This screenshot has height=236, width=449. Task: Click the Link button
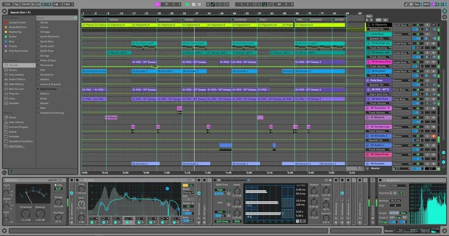click(x=8, y=4)
